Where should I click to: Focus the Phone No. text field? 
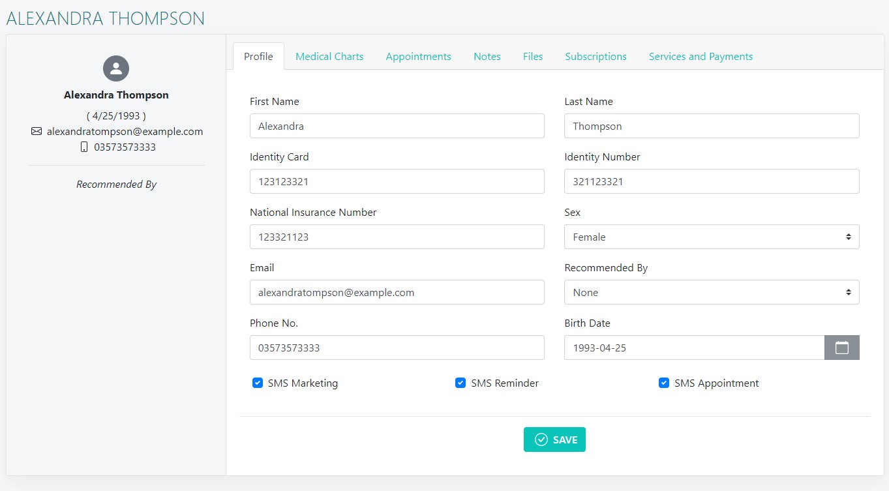click(x=397, y=348)
